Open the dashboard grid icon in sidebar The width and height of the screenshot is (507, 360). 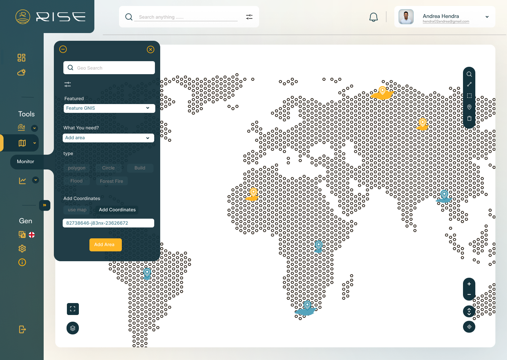coord(21,58)
